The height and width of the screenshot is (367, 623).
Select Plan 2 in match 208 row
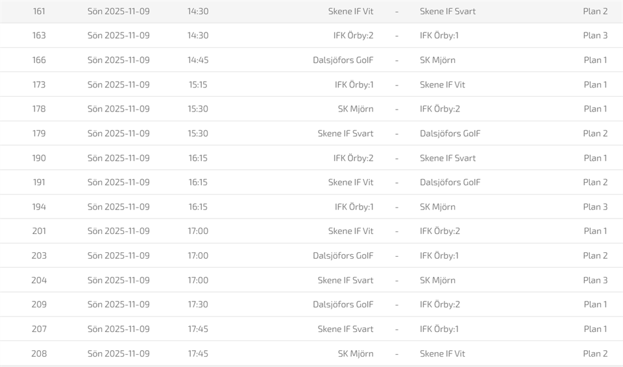pos(595,353)
